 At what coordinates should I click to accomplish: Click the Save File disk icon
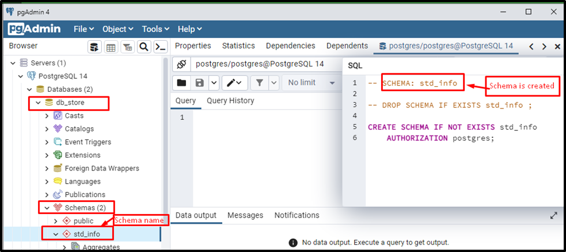[x=200, y=83]
